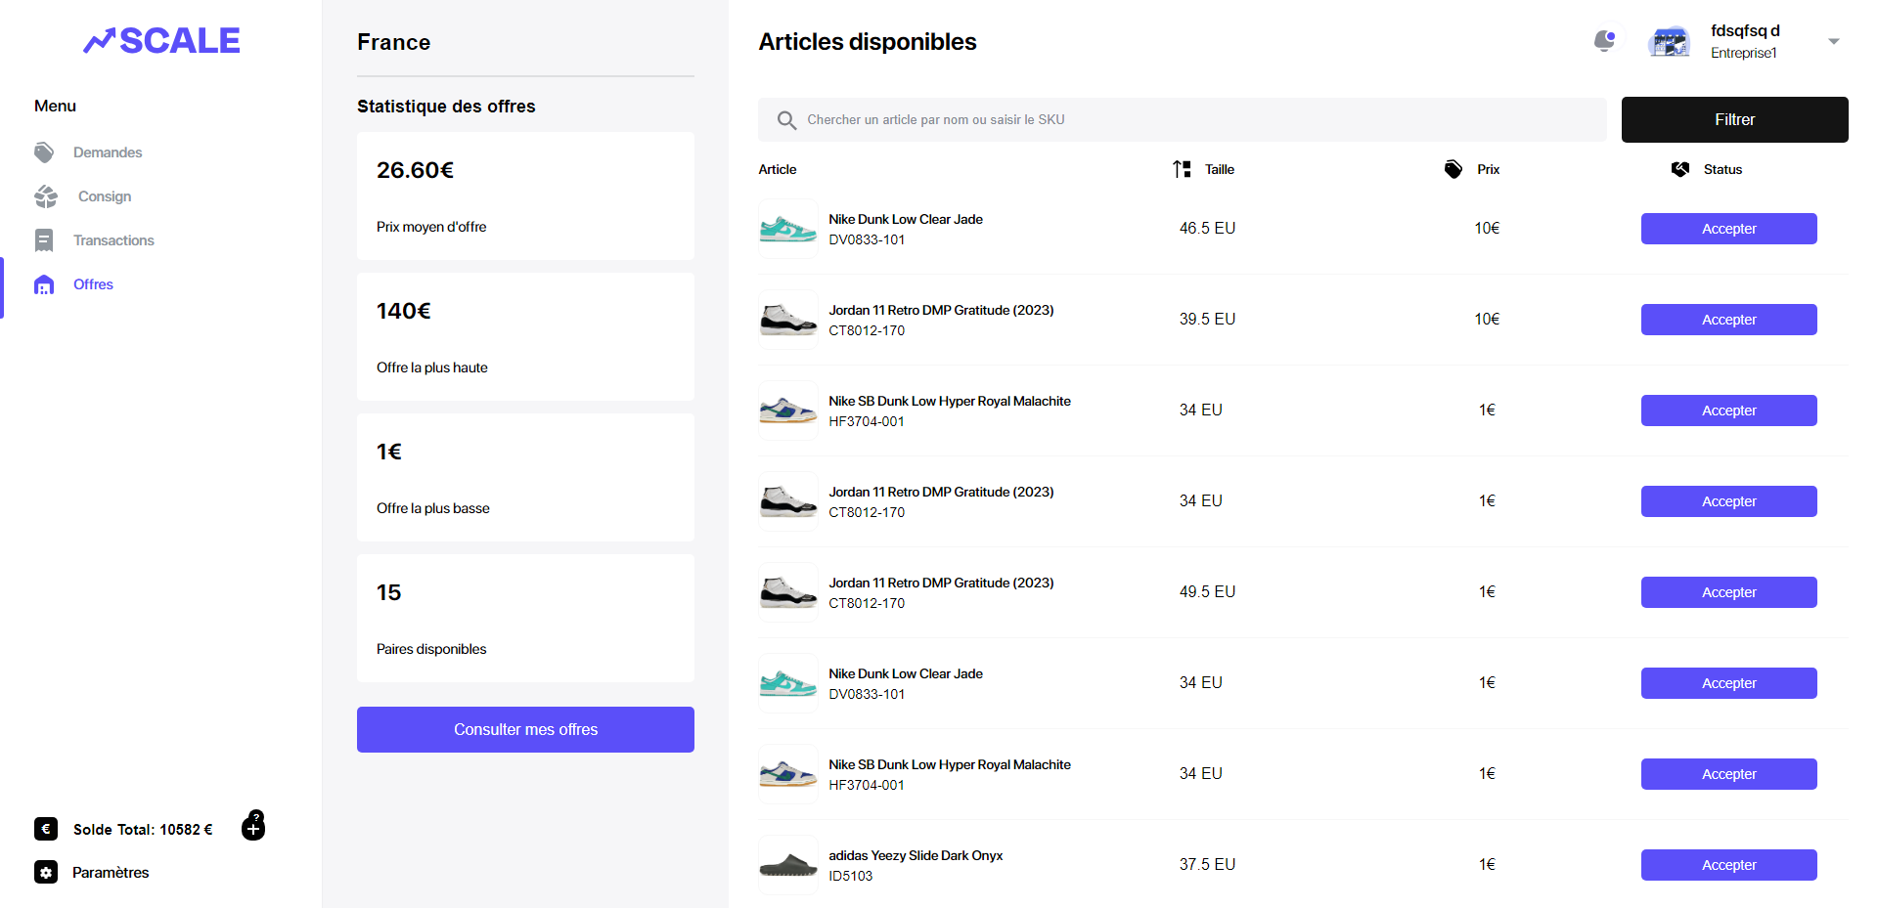1878x908 pixels.
Task: Click the SKU ID5103 text
Action: coord(850,876)
